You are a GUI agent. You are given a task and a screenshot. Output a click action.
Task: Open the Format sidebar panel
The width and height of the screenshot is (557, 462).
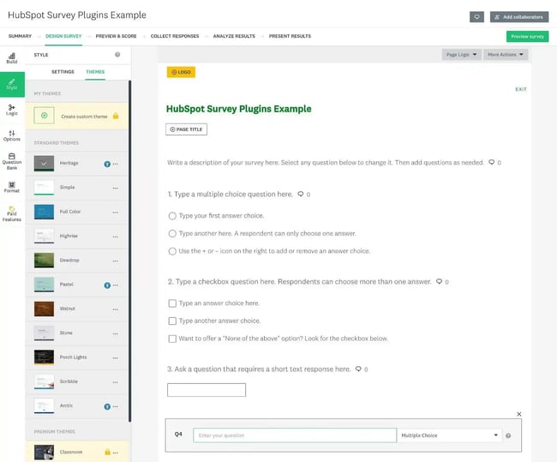[12, 187]
